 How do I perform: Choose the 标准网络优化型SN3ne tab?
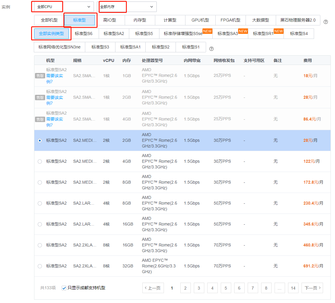pos(60,47)
